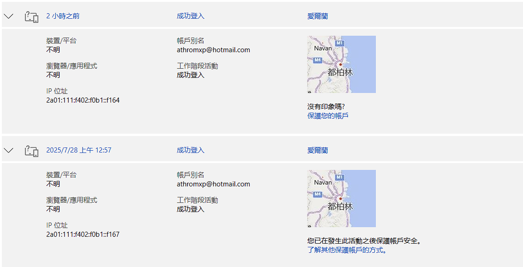This screenshot has height=267, width=523.
Task: Click the unknown device icon beside 2025/7/28 entry
Action: (32, 151)
